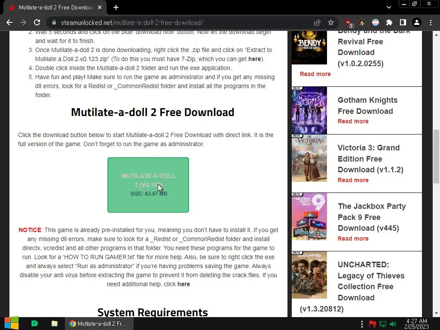Open Victoria 3 Grand Edition title link

pos(370,159)
